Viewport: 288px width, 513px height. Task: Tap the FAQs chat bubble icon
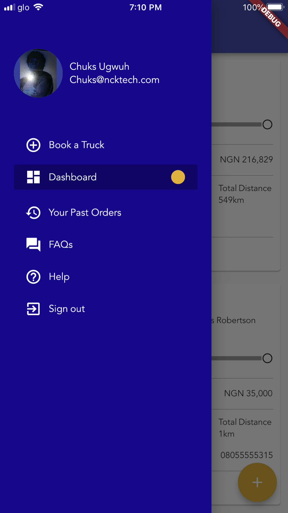pyautogui.click(x=33, y=245)
